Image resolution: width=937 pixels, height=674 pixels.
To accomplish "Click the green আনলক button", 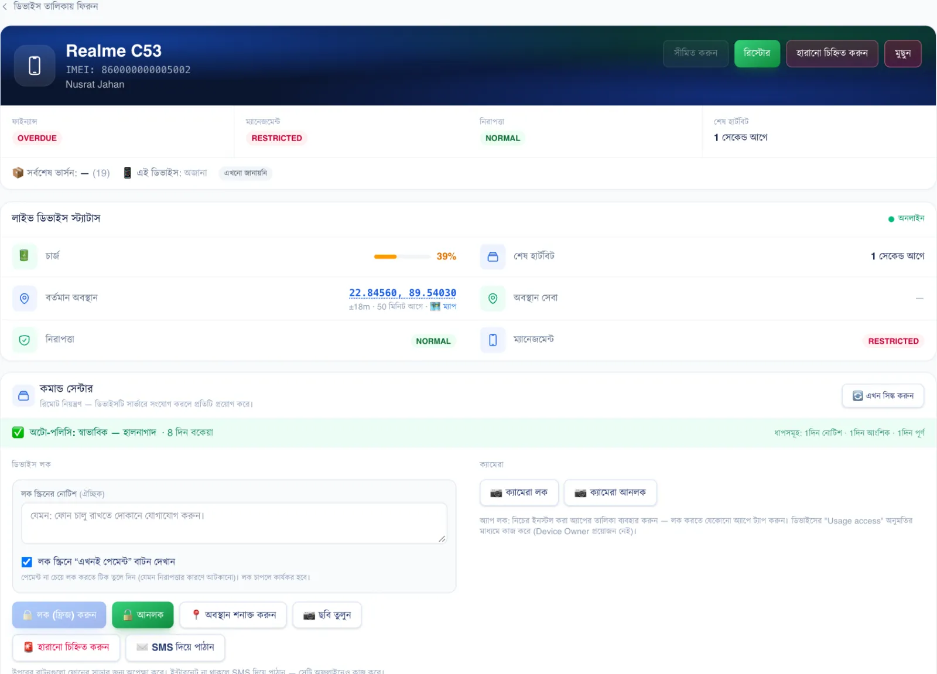I will tap(143, 615).
